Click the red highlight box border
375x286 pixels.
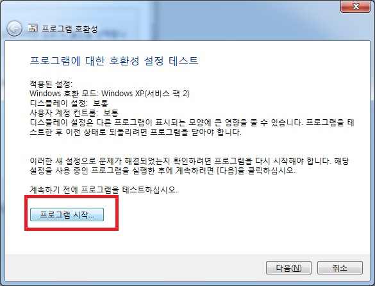tap(72, 197)
